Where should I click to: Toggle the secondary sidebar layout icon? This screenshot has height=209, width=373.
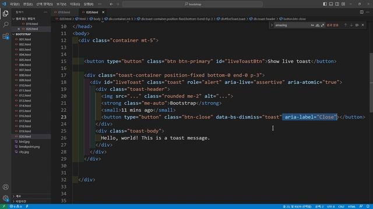[337, 4]
